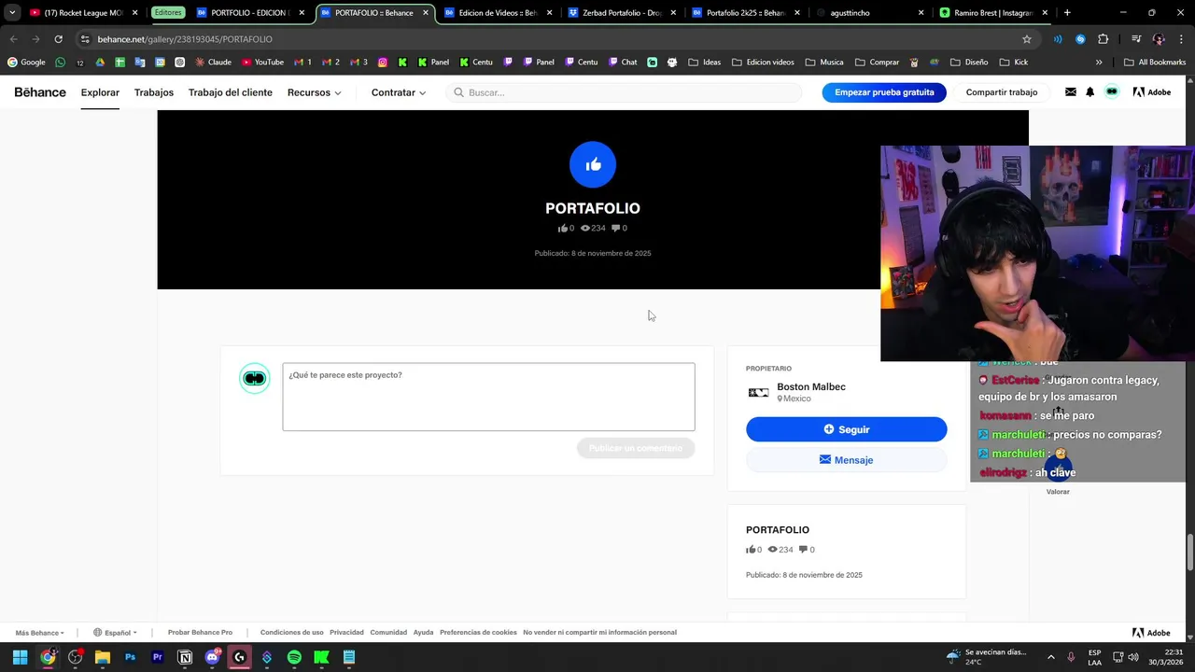The width and height of the screenshot is (1195, 672).
Task: Show hidden system tray icons
Action: coord(1050,657)
